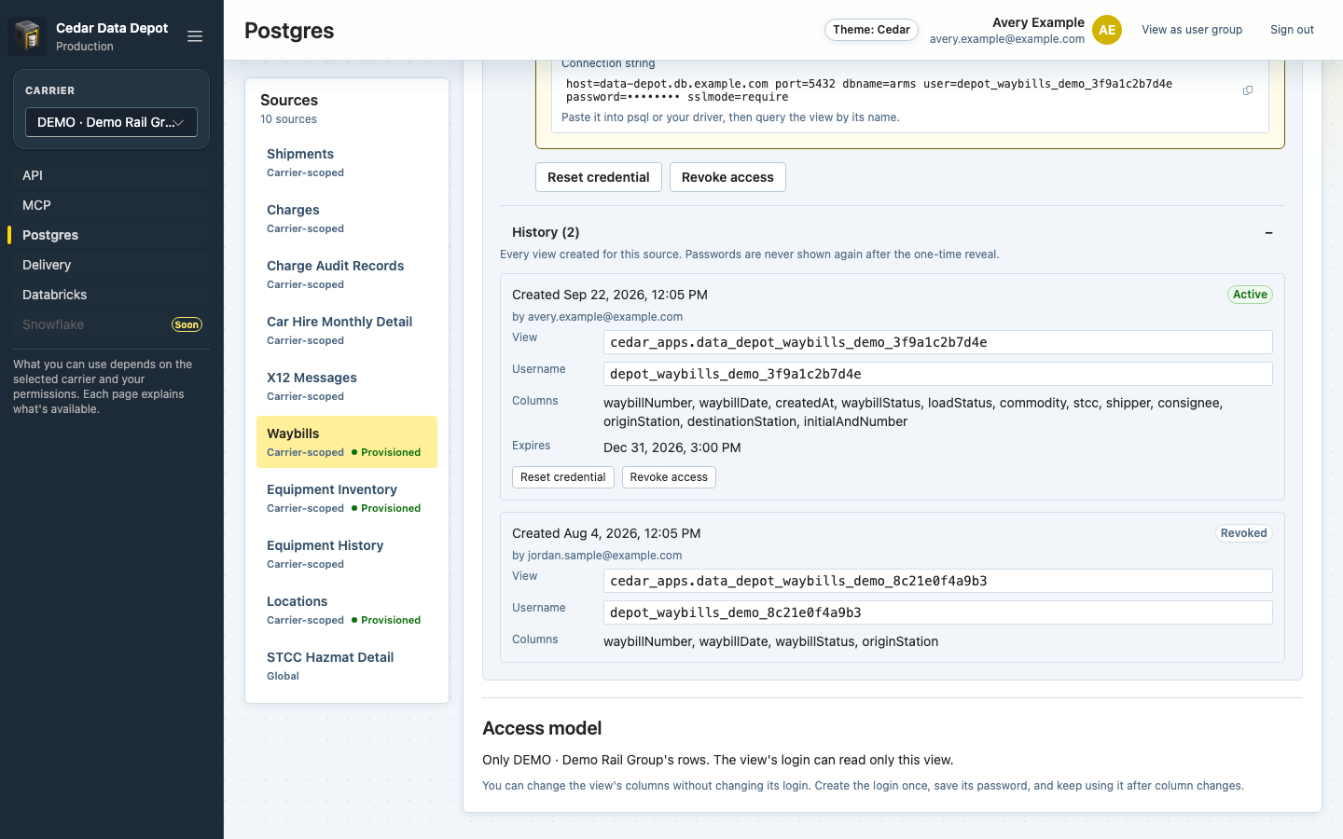This screenshot has height=839, width=1343.
Task: Open the Databricks sidebar page
Action: (x=112, y=295)
